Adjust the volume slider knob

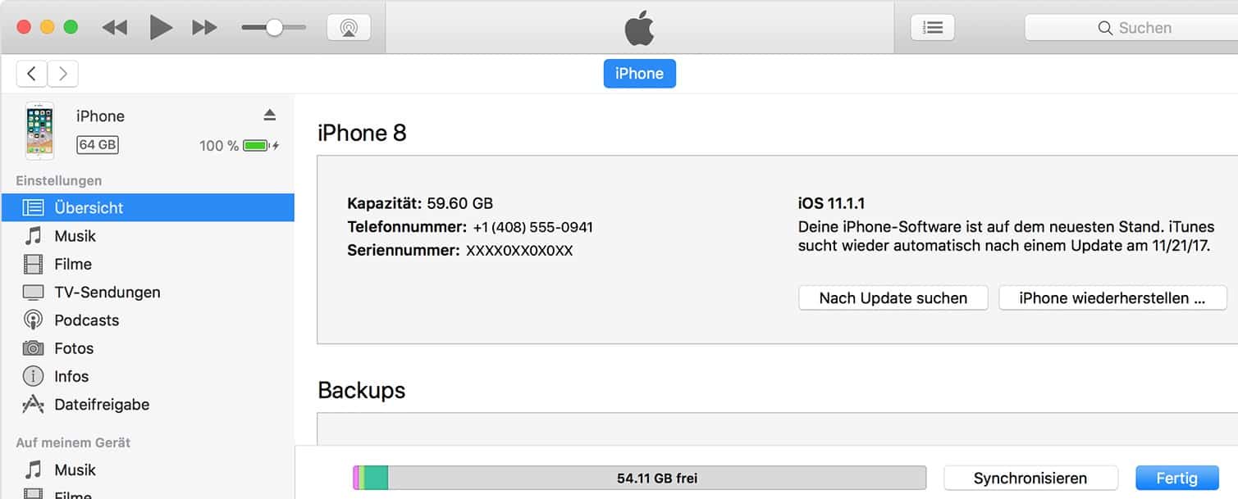click(x=274, y=27)
